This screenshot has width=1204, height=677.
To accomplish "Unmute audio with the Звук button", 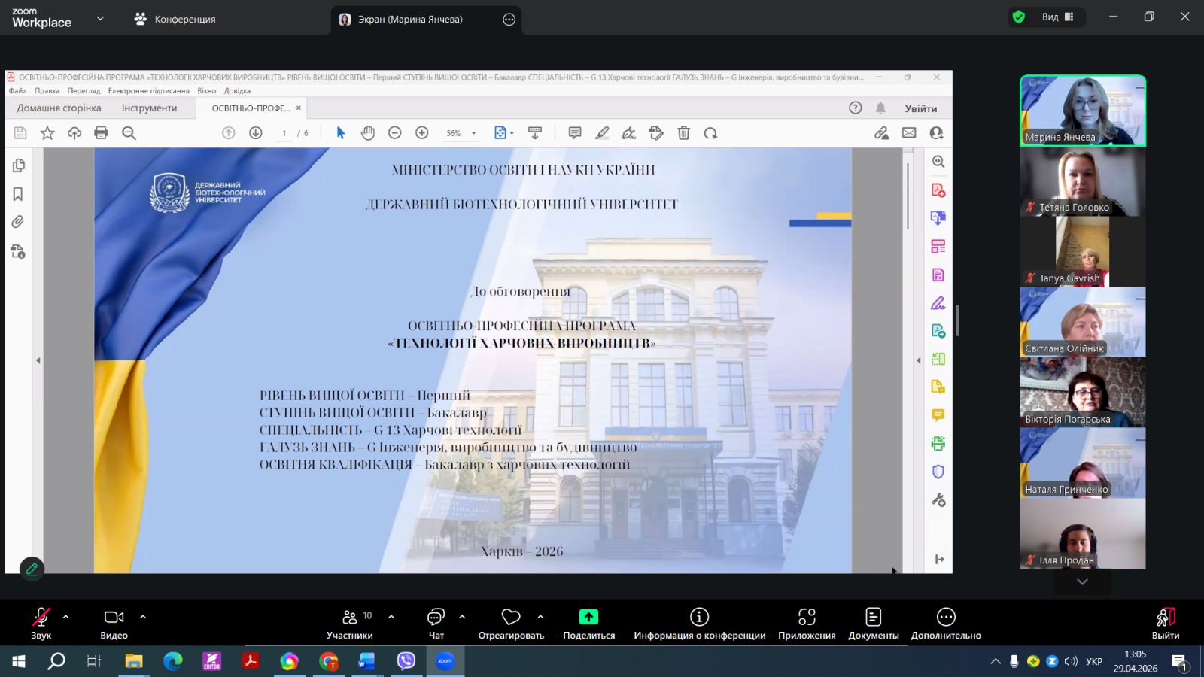I will (41, 624).
